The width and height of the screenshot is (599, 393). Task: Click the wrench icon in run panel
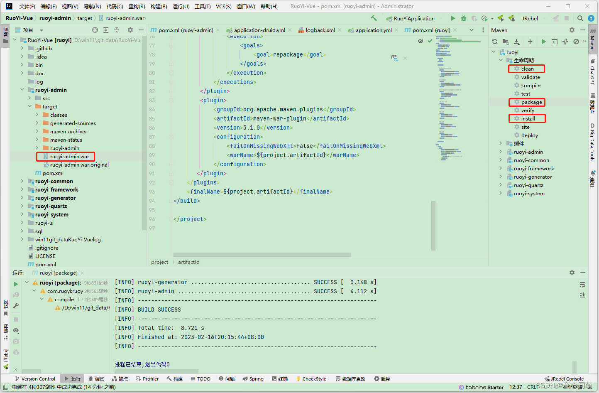click(x=16, y=306)
